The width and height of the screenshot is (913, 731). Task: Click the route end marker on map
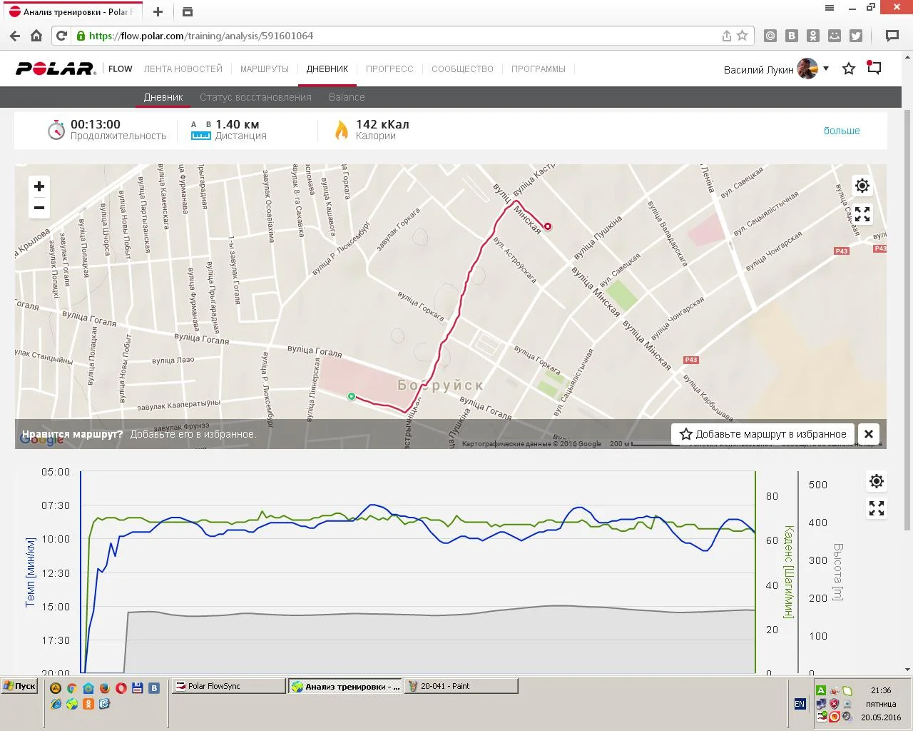(548, 226)
